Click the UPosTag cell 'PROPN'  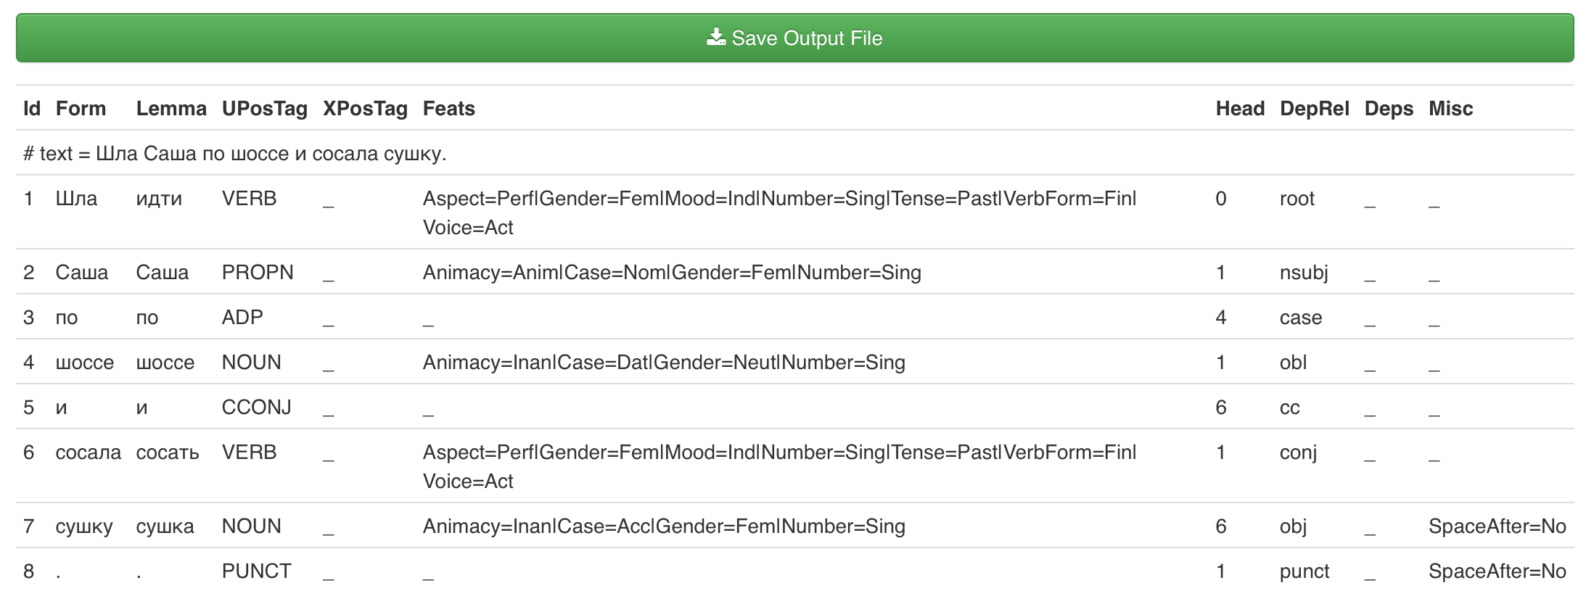pyautogui.click(x=258, y=273)
